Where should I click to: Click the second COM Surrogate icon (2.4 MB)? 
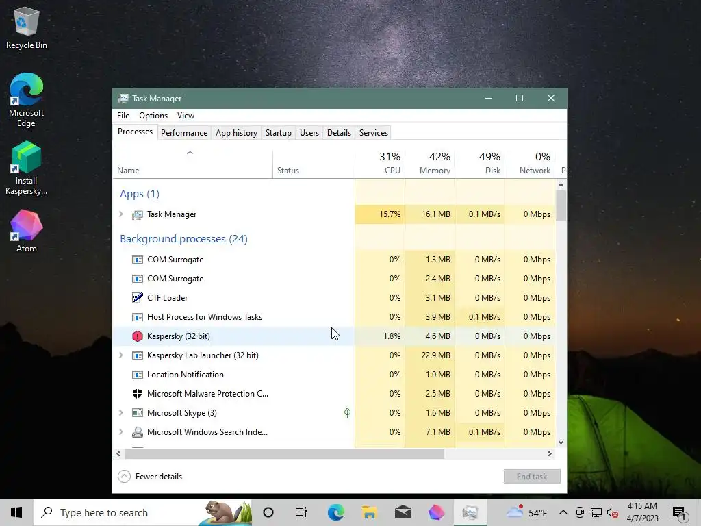click(x=137, y=279)
